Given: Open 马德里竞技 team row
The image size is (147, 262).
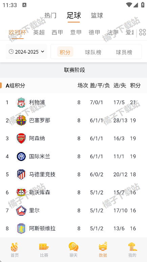Looking at the screenshot, I should click(74, 174).
